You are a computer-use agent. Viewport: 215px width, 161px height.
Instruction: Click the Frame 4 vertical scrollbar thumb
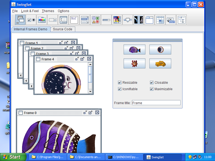[90, 75]
